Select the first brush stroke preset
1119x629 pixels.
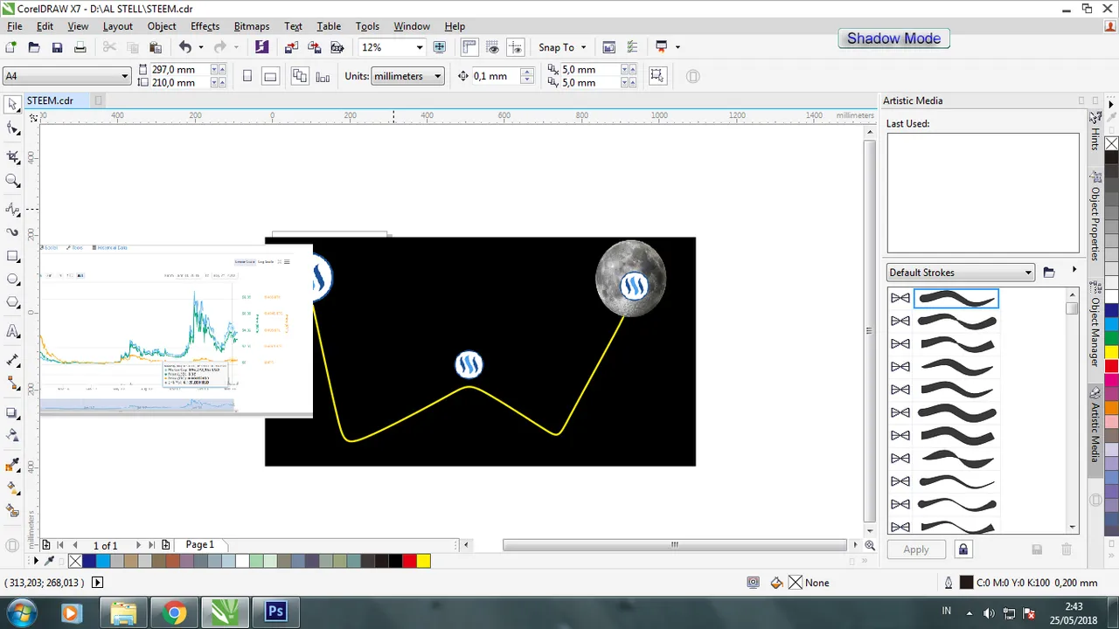[x=956, y=299]
